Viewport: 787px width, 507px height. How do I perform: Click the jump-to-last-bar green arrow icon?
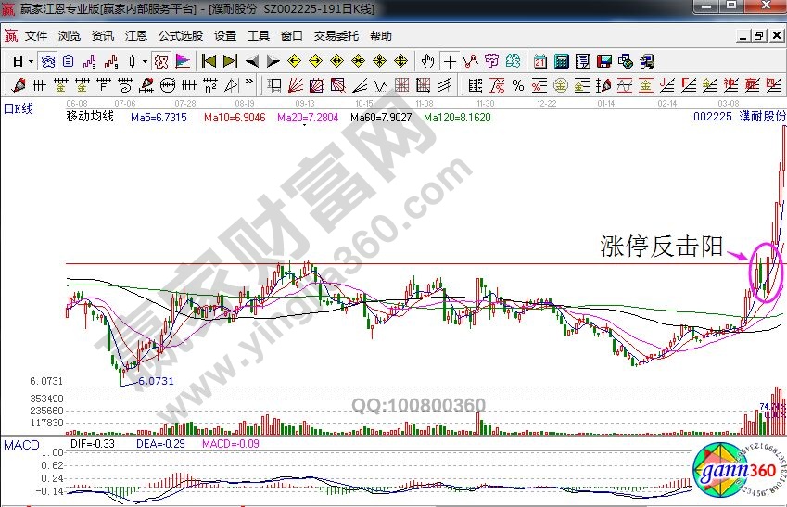[229, 61]
